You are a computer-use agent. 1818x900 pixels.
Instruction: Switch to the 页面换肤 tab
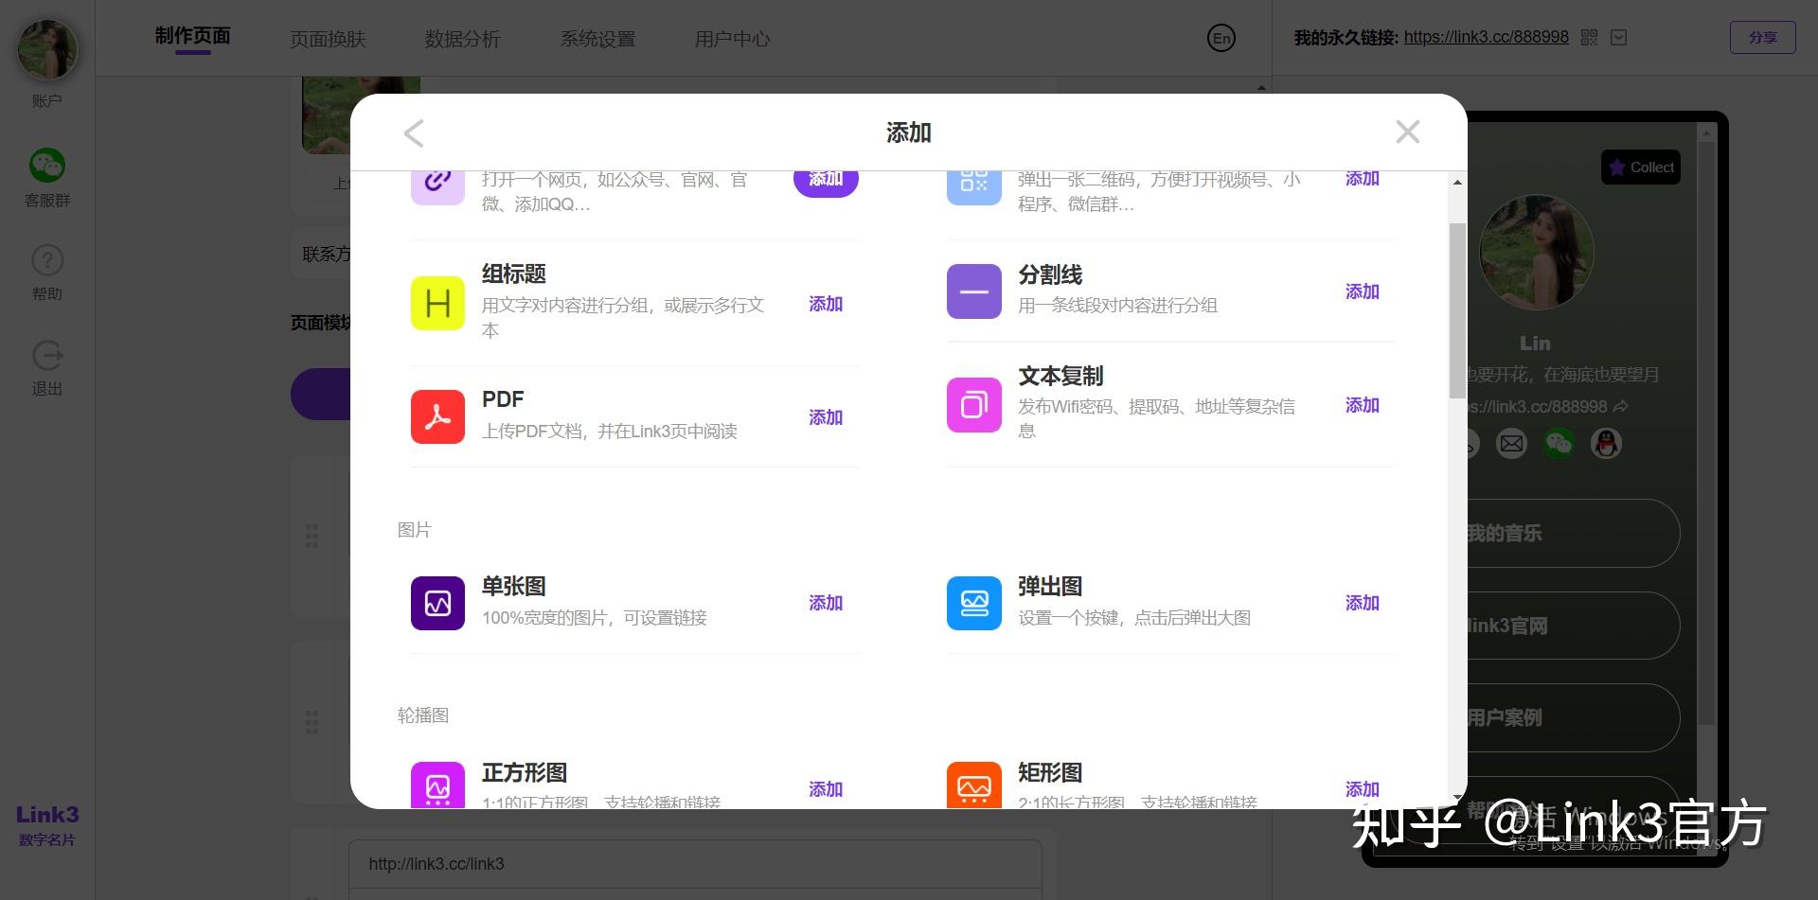point(329,39)
